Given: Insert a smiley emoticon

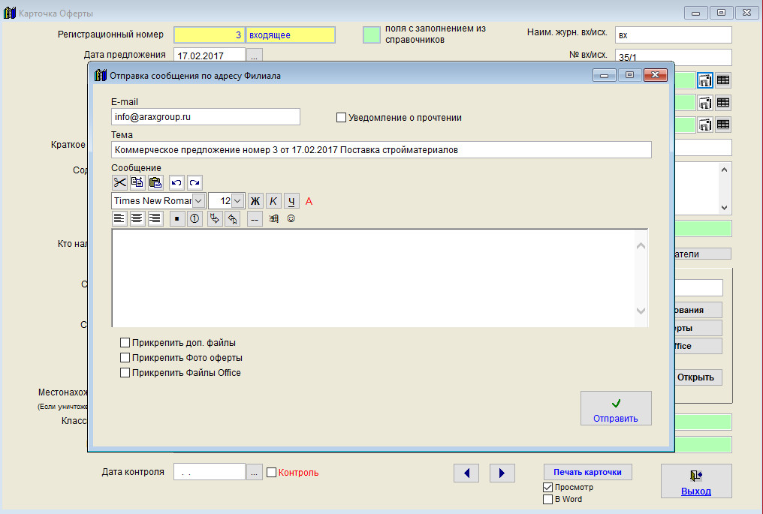Looking at the screenshot, I should pyautogui.click(x=291, y=219).
